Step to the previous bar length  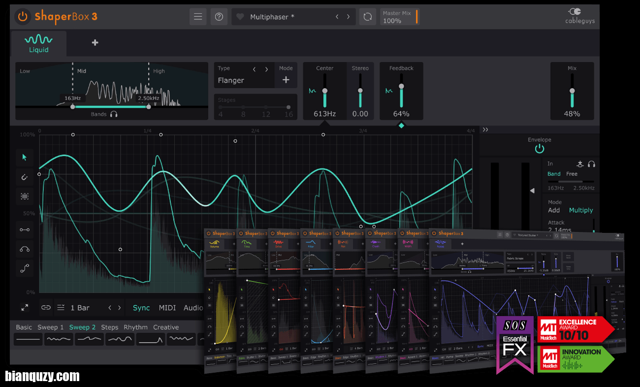pos(109,308)
